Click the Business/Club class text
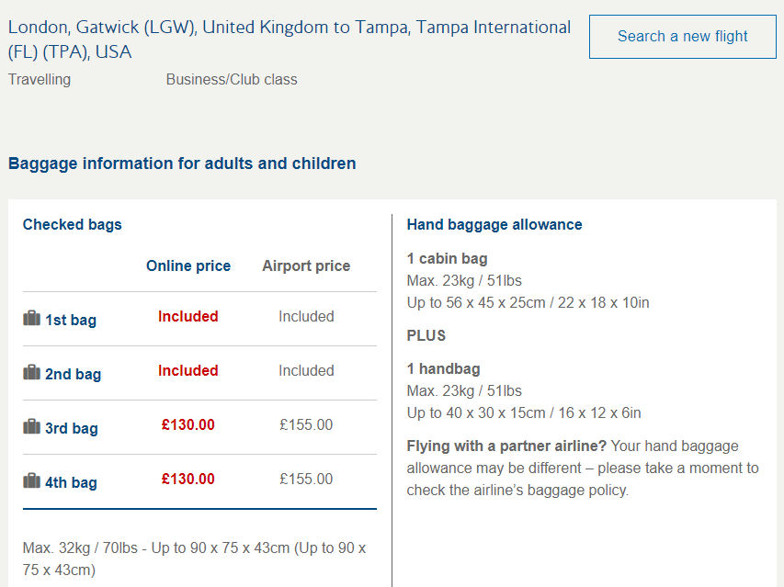Screen dimensions: 784x587 pyautogui.click(x=232, y=80)
